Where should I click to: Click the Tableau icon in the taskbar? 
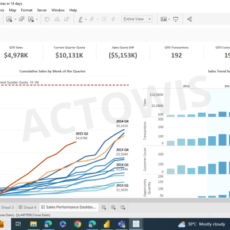[136, 224]
